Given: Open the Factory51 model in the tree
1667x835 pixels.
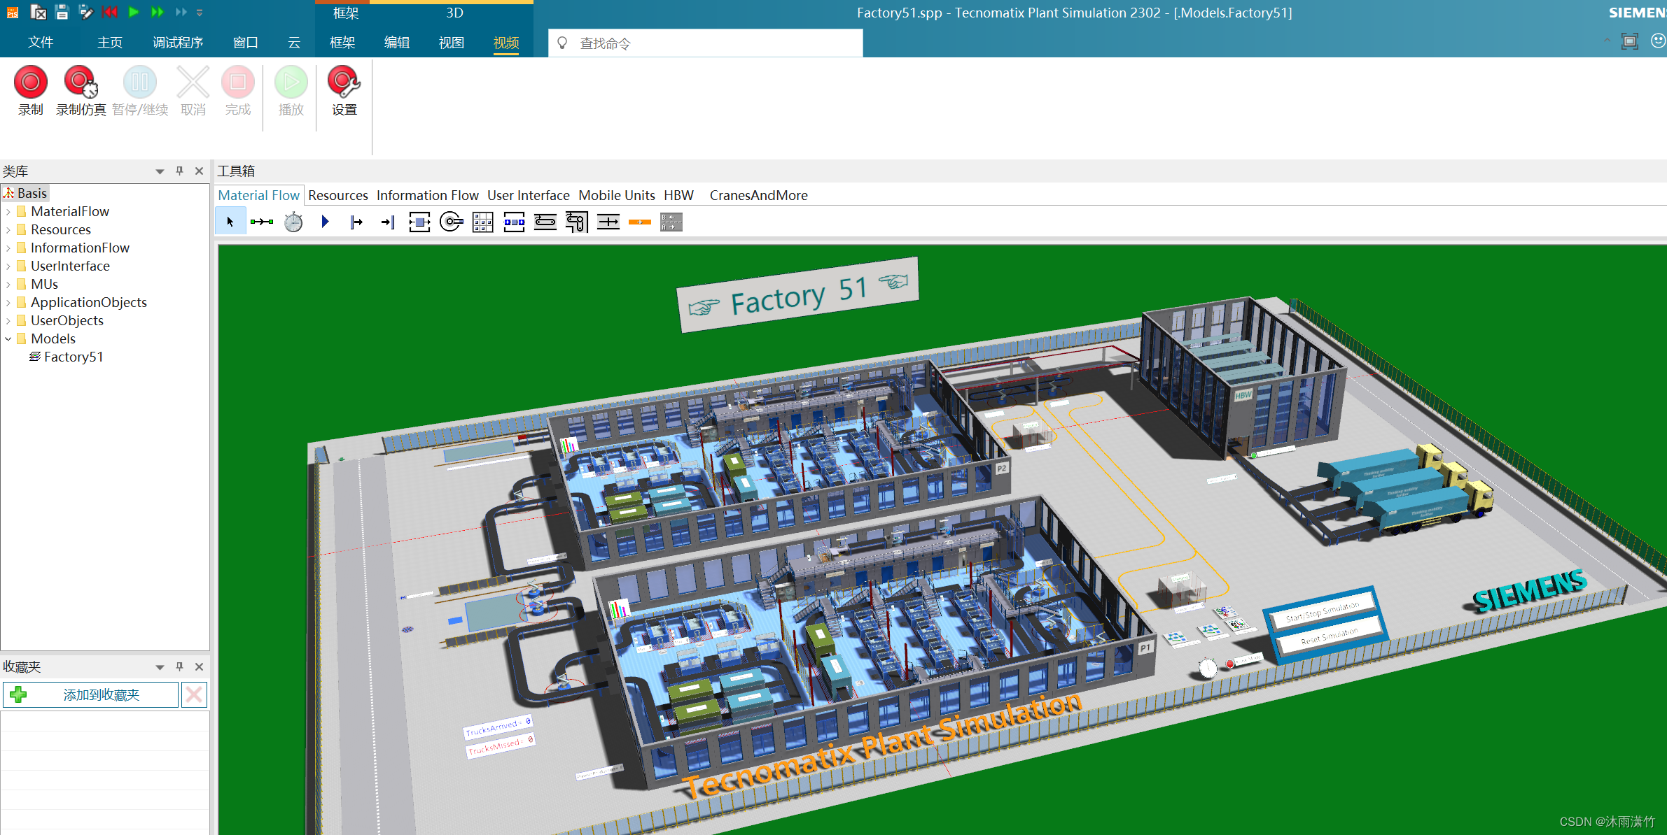Looking at the screenshot, I should pos(73,357).
